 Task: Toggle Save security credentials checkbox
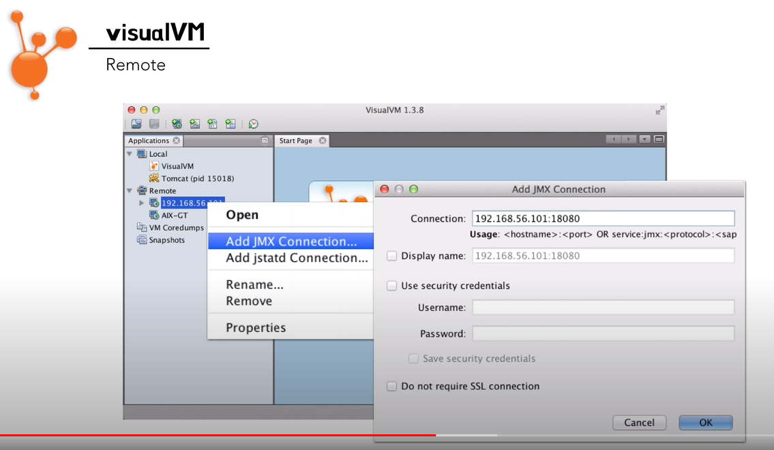414,359
